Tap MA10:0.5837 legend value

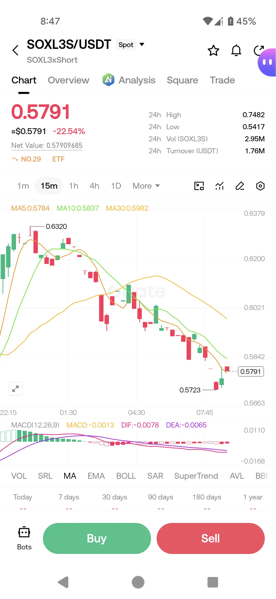pyautogui.click(x=78, y=208)
